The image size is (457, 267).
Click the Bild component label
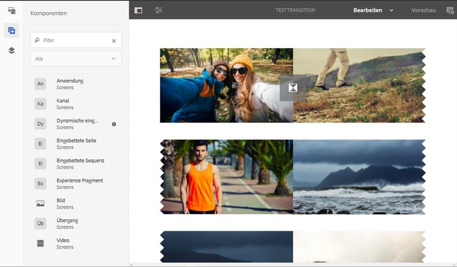[60, 200]
